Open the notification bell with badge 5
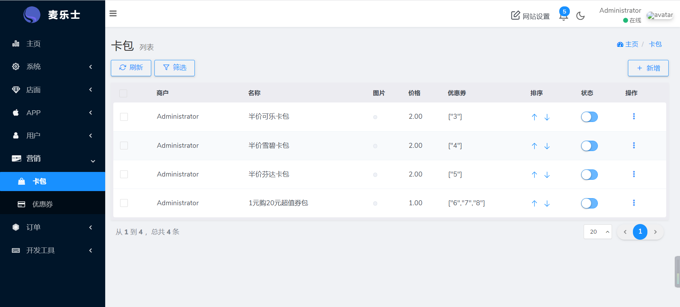The image size is (680, 307). click(x=563, y=15)
